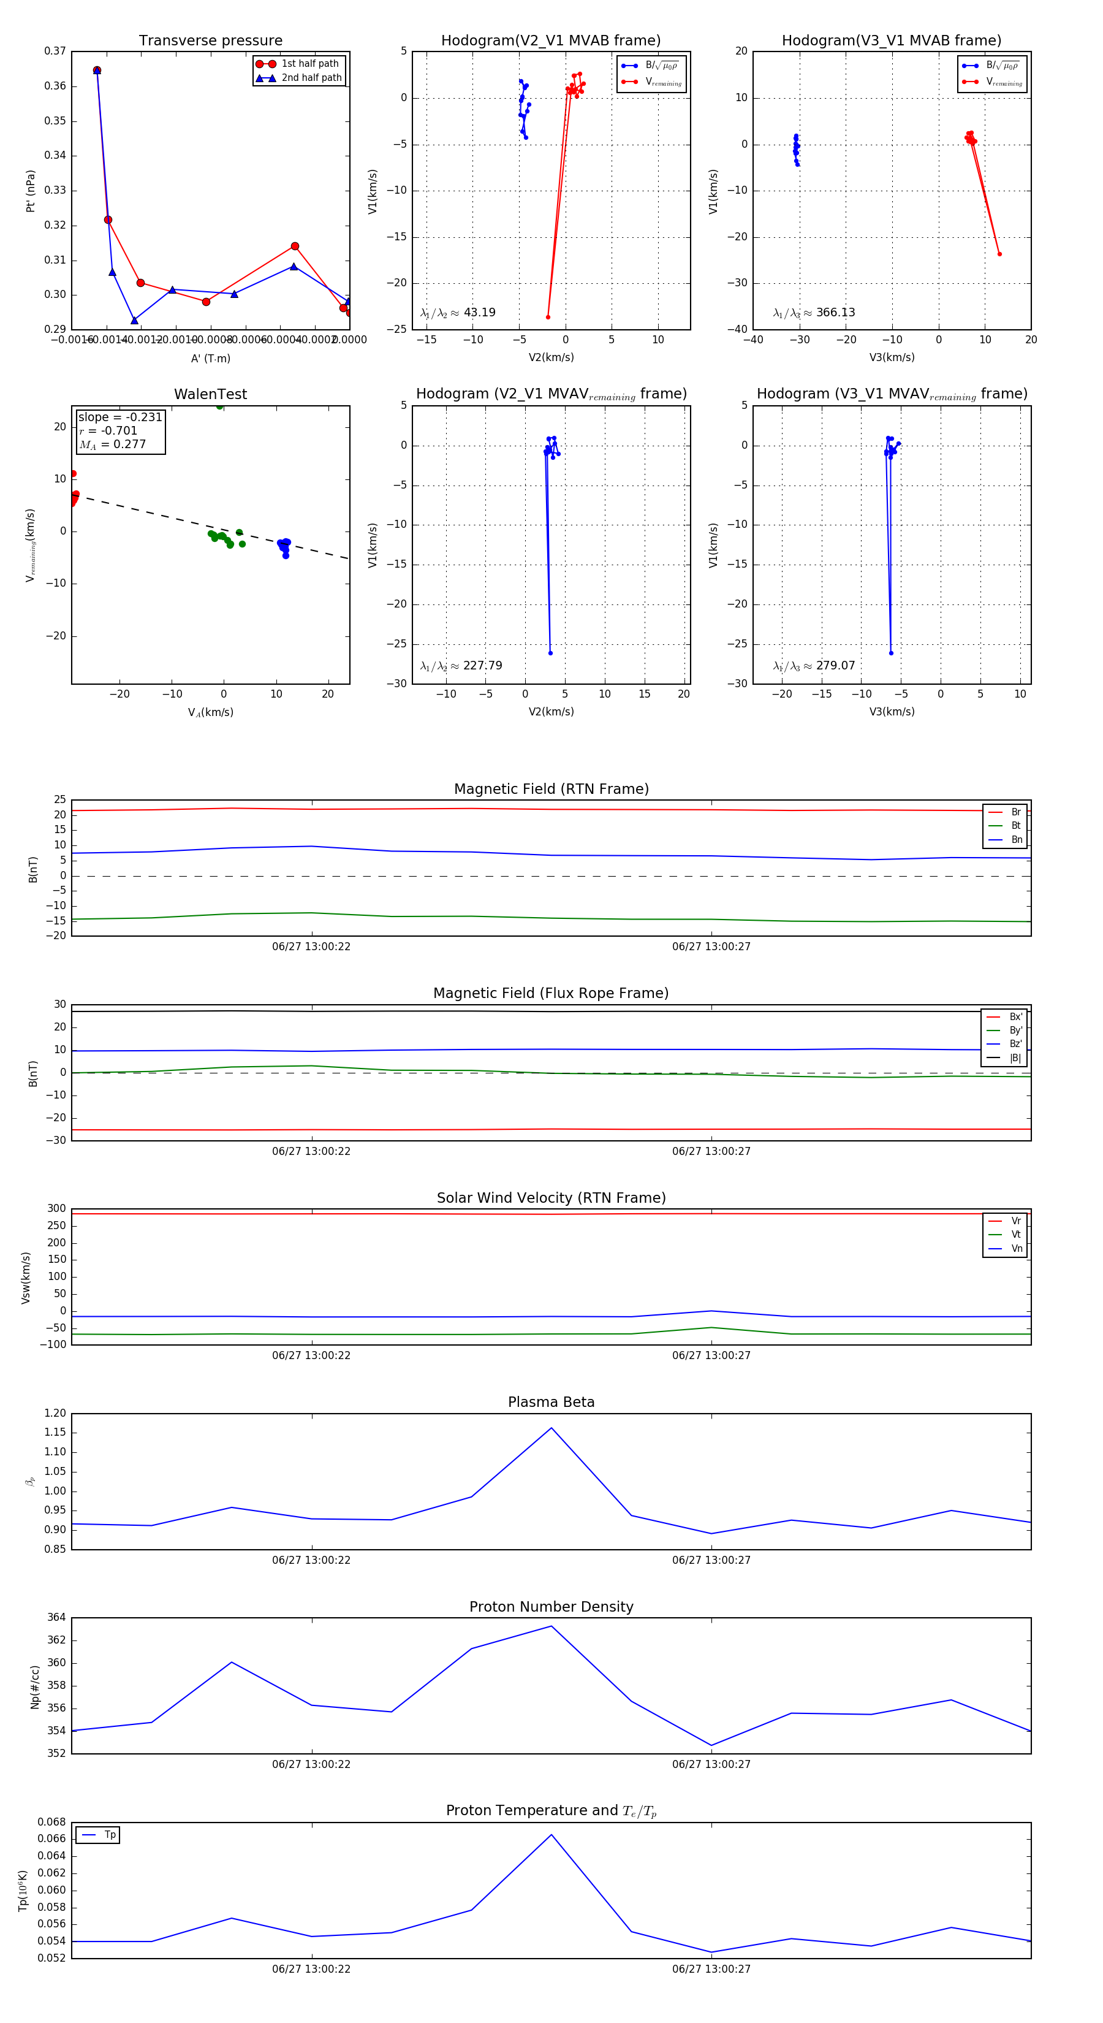Screen dimensions: 1103x2023
Task: Click the peak of the Proton Temperature curve
Action: pos(551,1835)
